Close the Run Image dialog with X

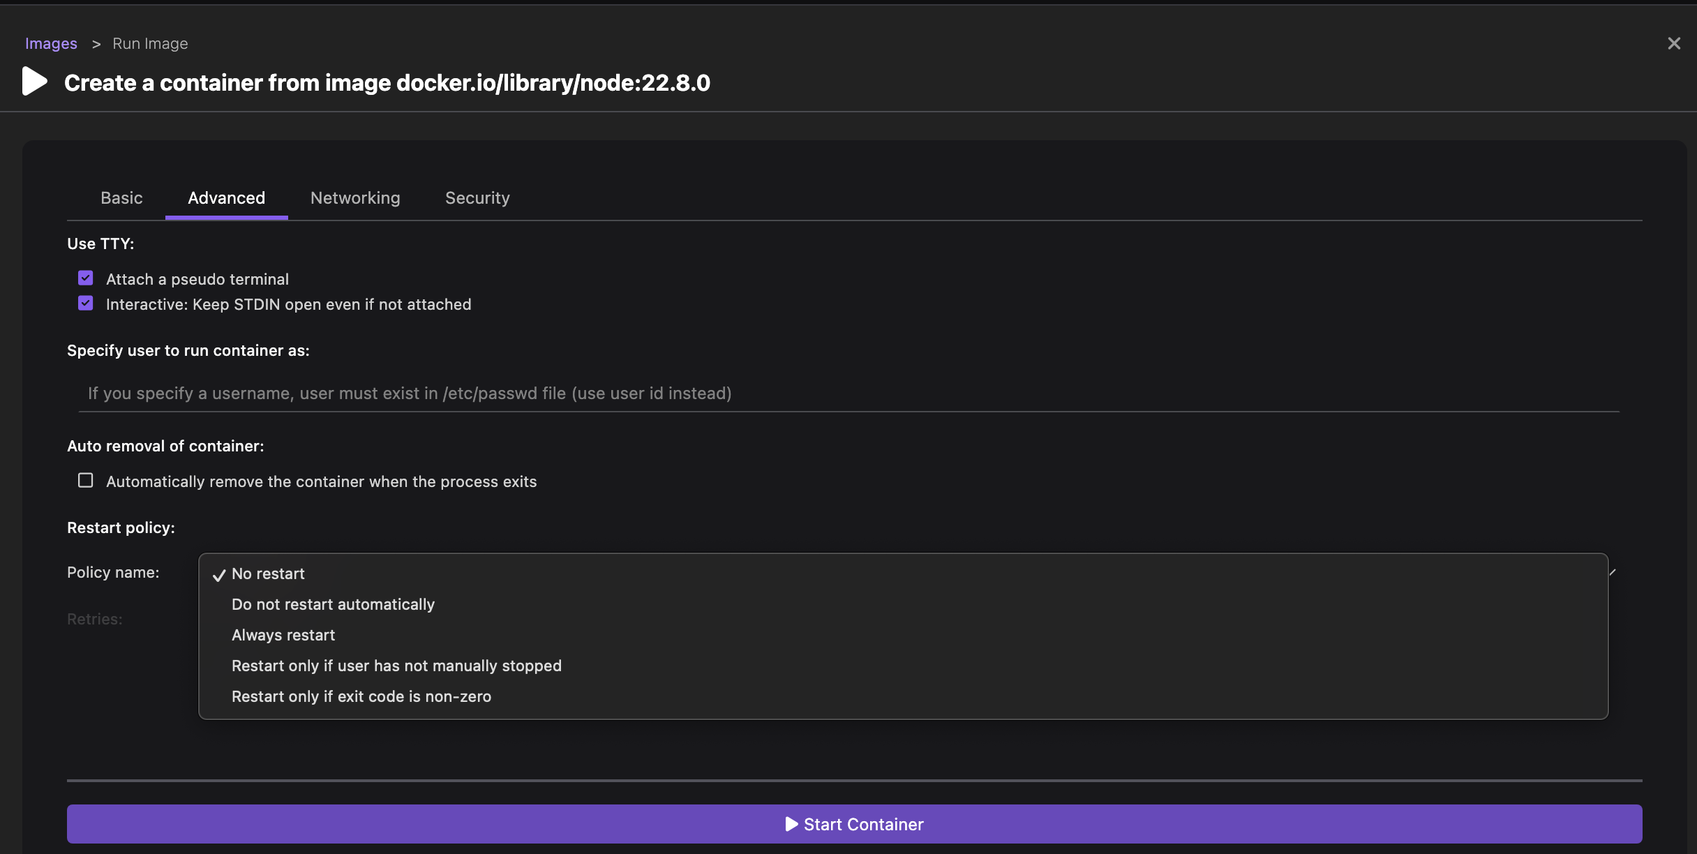pos(1673,43)
